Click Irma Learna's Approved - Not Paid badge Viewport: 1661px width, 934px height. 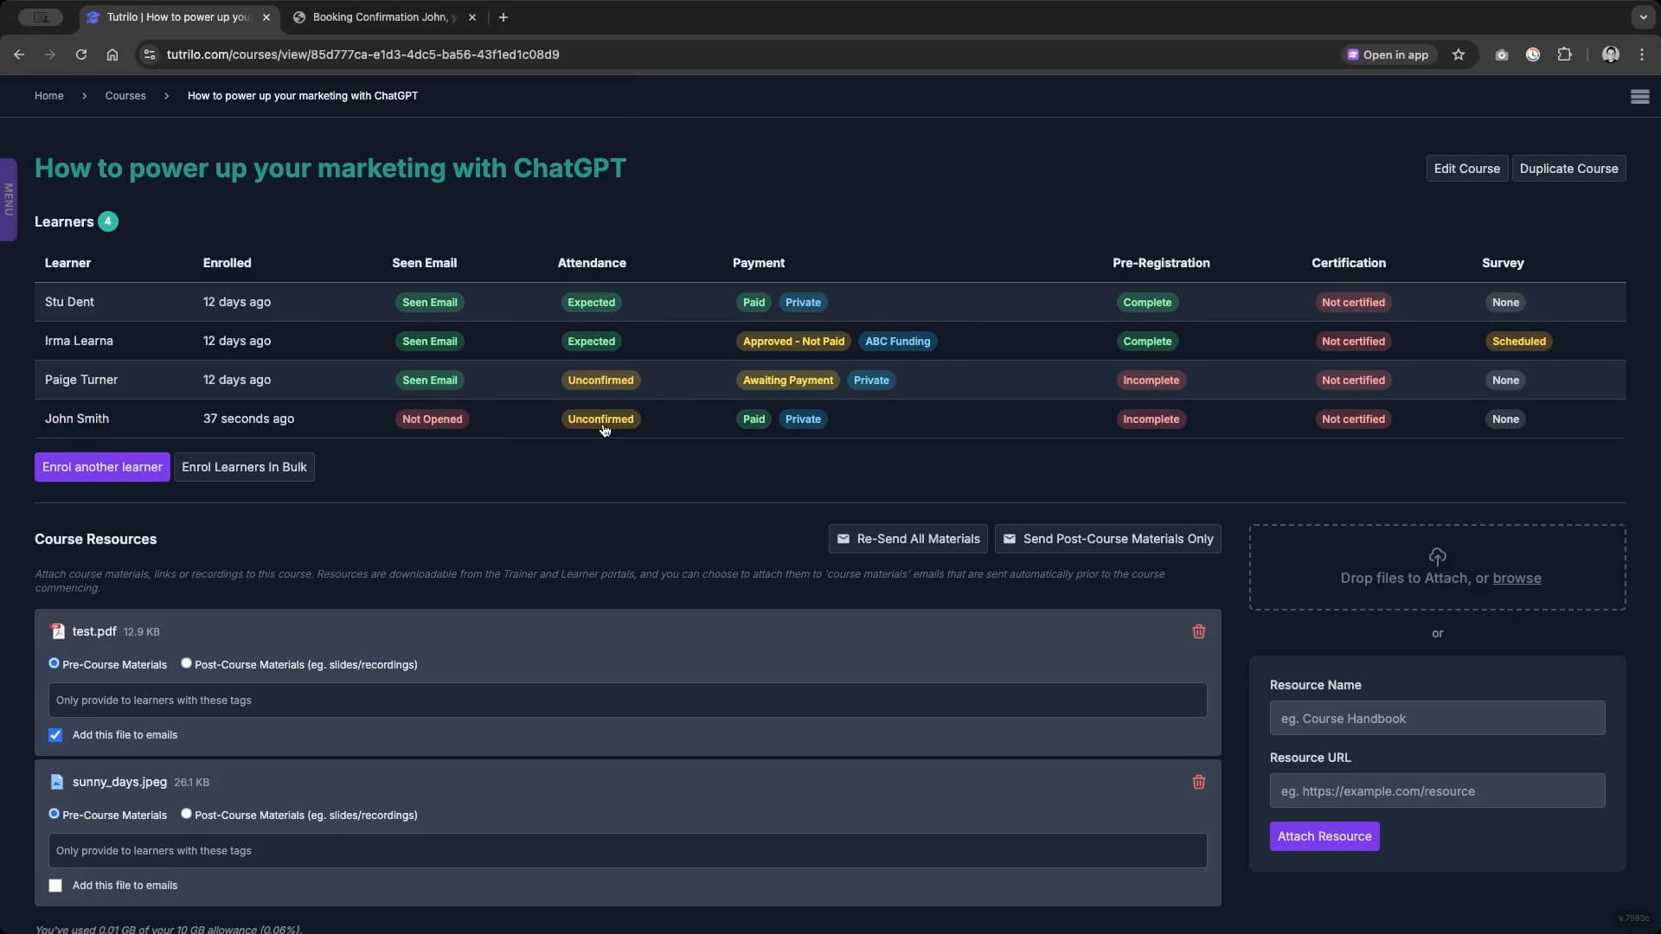click(x=793, y=341)
